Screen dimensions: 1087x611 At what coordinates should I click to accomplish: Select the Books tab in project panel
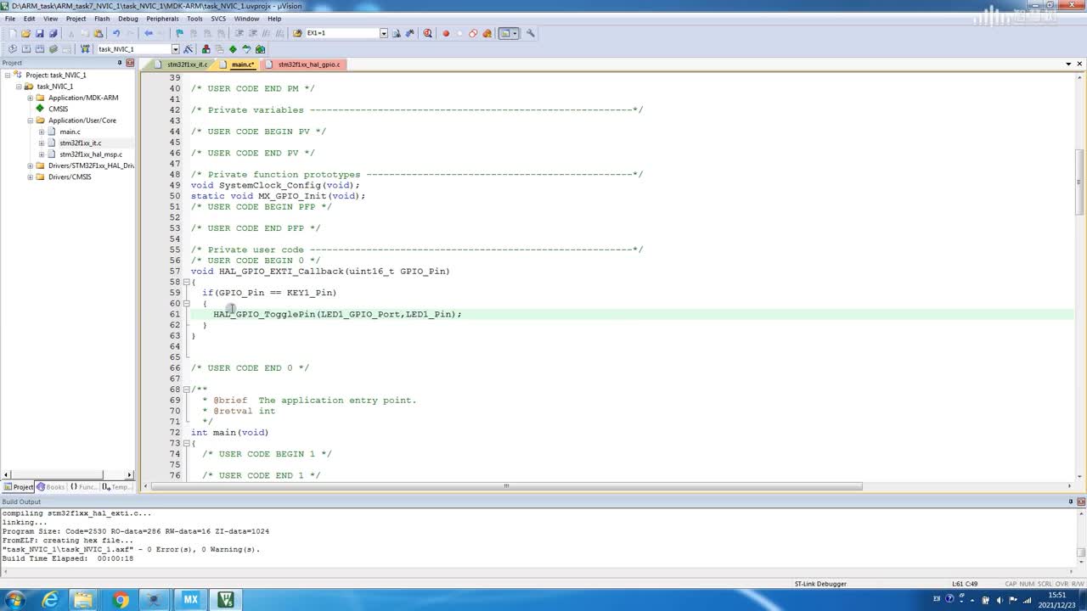click(x=51, y=487)
